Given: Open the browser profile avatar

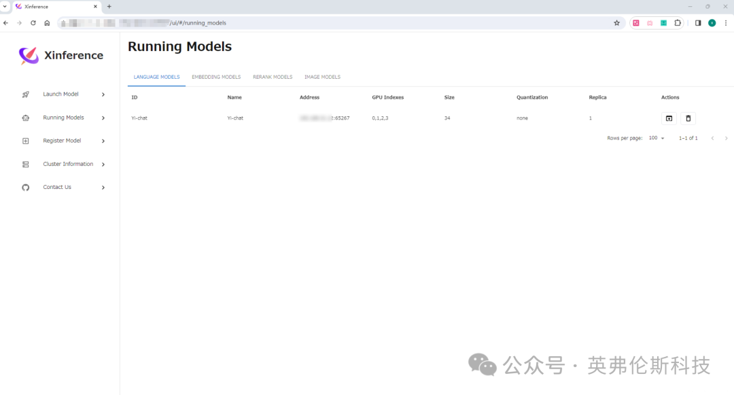Looking at the screenshot, I should (x=712, y=23).
